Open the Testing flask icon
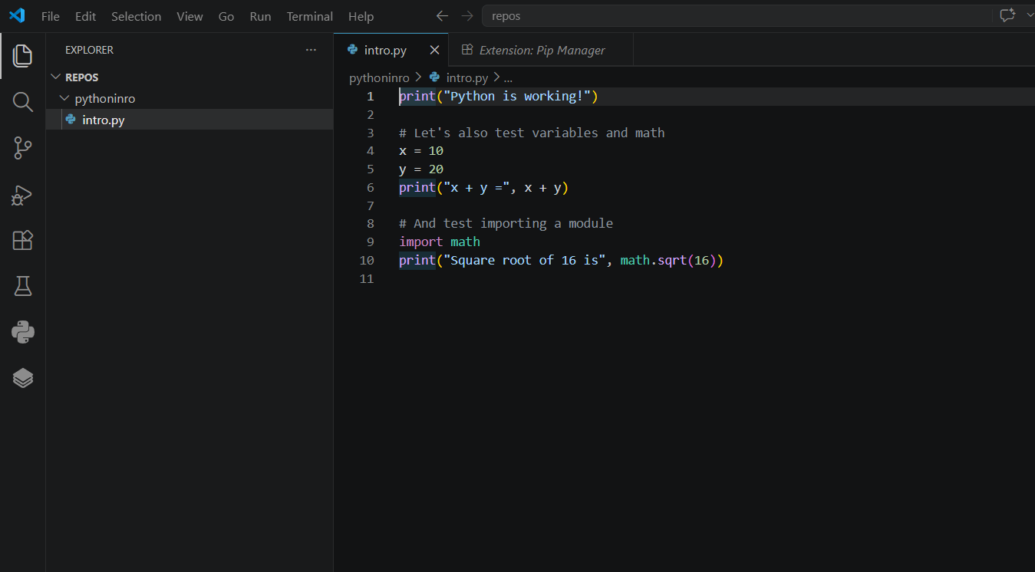The height and width of the screenshot is (572, 1035). click(x=23, y=286)
